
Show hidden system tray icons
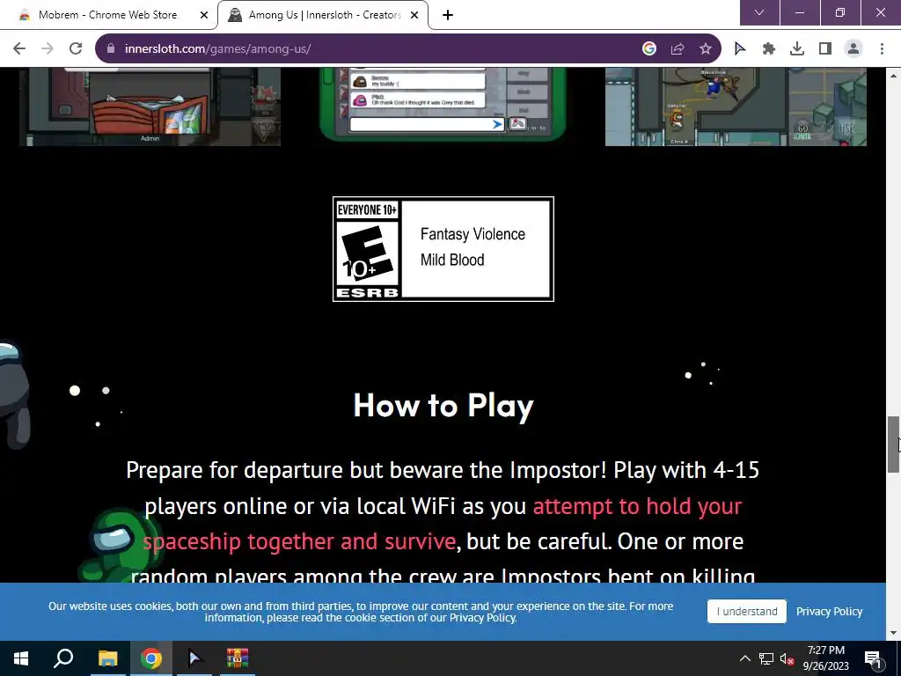[744, 658]
